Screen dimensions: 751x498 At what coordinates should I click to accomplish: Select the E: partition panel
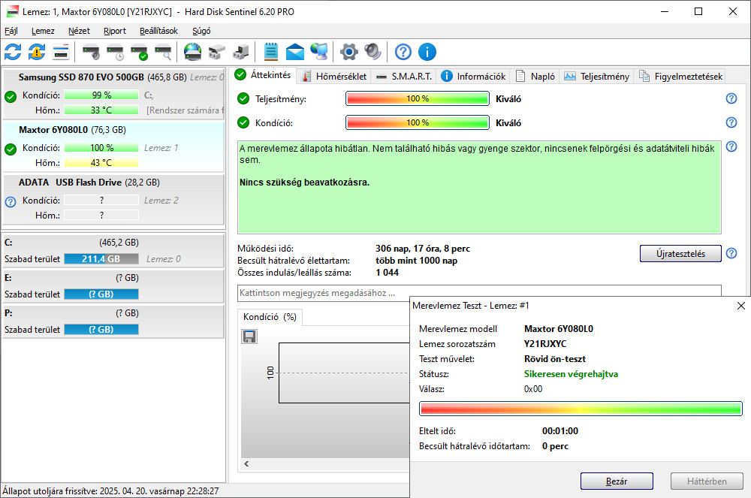pyautogui.click(x=114, y=286)
